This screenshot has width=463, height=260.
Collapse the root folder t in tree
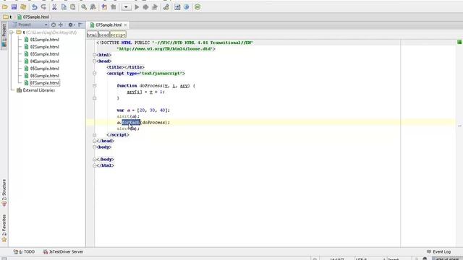[12, 32]
